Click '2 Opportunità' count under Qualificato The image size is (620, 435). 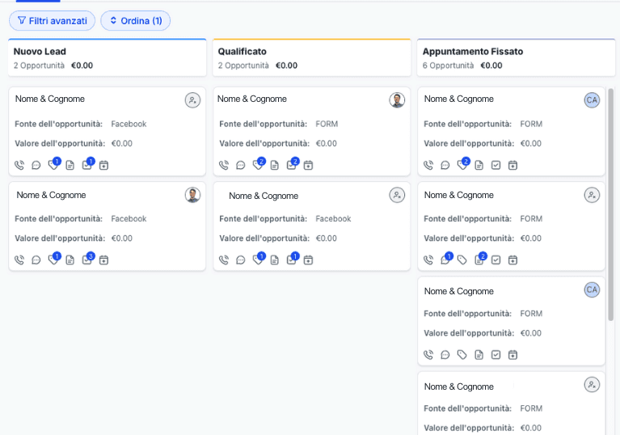[243, 65]
